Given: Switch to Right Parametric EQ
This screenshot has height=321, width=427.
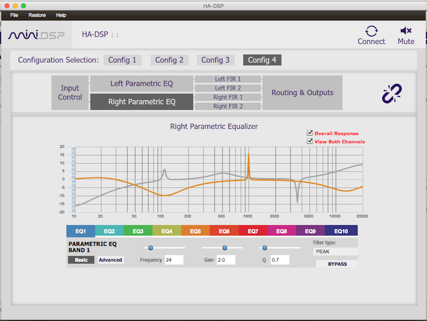Looking at the screenshot, I should click(x=142, y=102).
